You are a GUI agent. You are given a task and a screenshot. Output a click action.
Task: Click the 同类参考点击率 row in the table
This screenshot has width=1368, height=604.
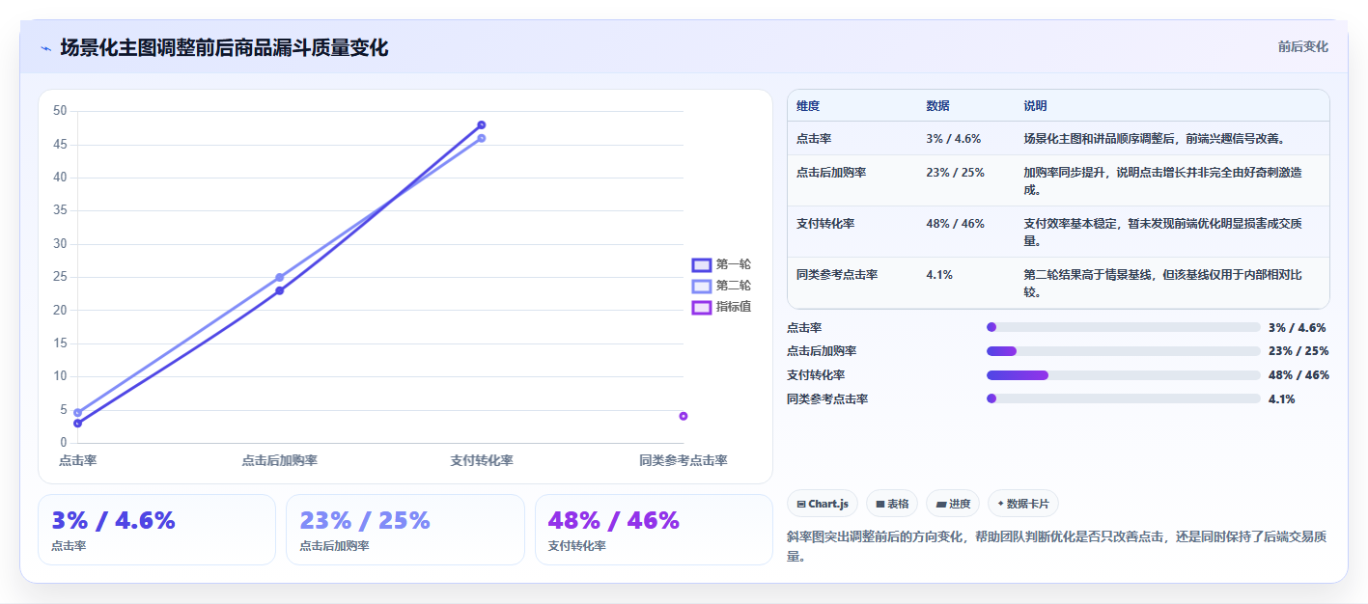(1058, 283)
